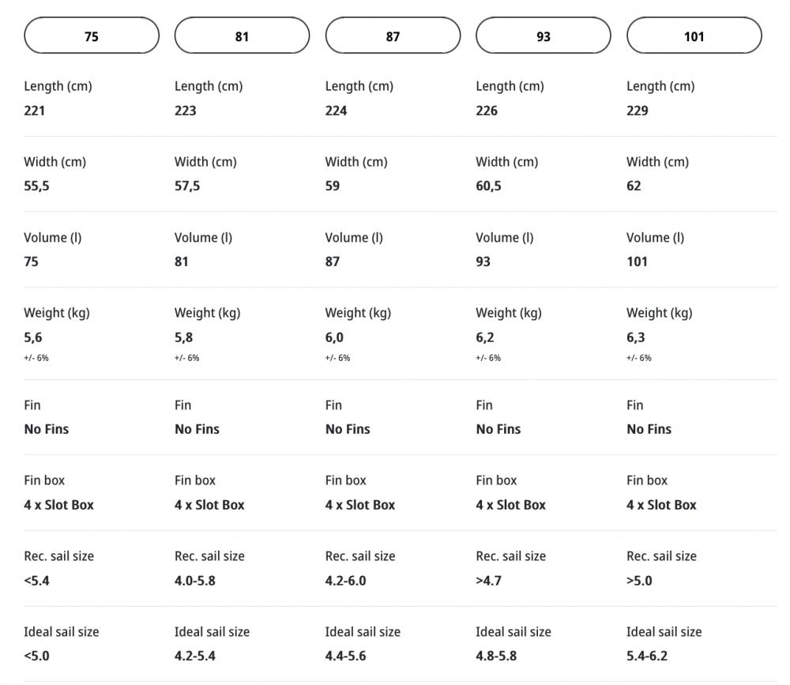Click the 229 length value
This screenshot has width=790, height=685.
[638, 111]
